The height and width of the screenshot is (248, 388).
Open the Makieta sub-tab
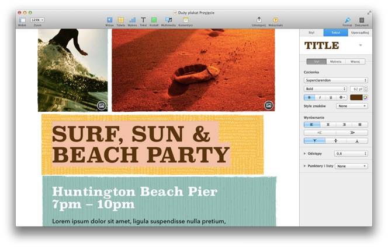pos(336,62)
